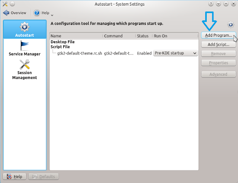
Task: Click the Autostart gear icon in module header
Action: click(231, 24)
